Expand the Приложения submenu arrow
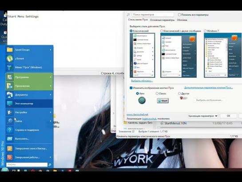Screen dimensions: 242x182 [51, 86]
